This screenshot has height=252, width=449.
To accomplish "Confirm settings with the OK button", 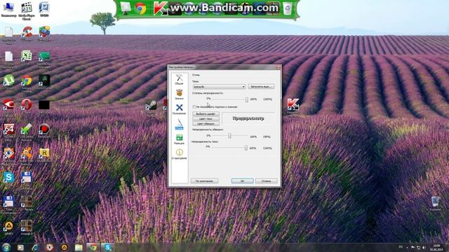I will 242,181.
